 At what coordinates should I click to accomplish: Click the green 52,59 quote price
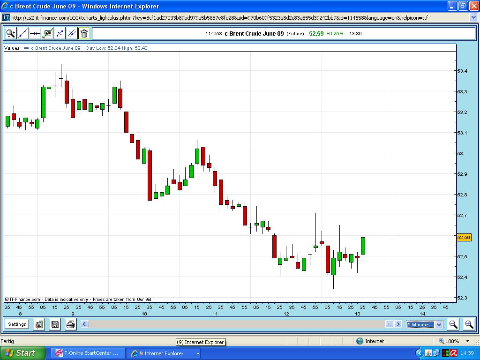pyautogui.click(x=316, y=33)
